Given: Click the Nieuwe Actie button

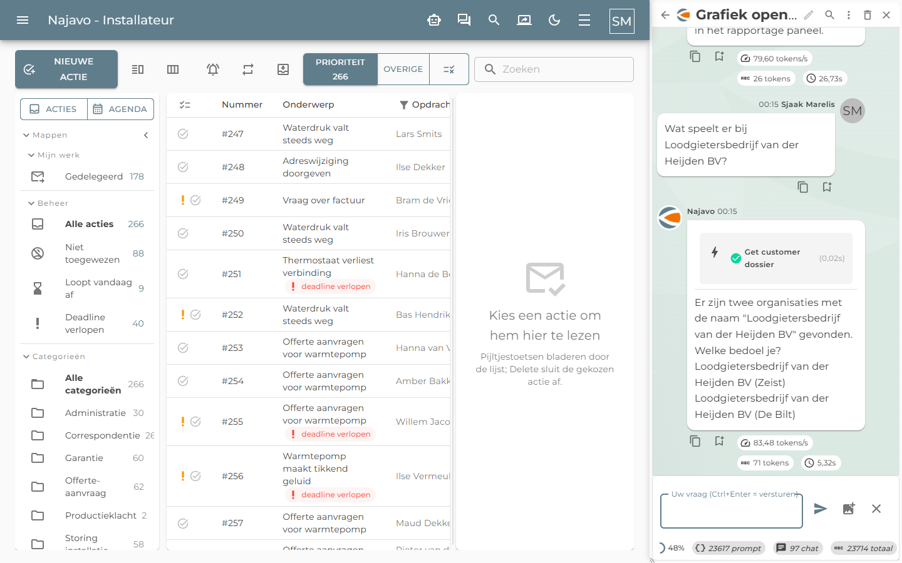Looking at the screenshot, I should [66, 69].
